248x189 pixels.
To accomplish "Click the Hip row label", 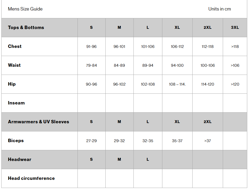I will click(x=12, y=84).
